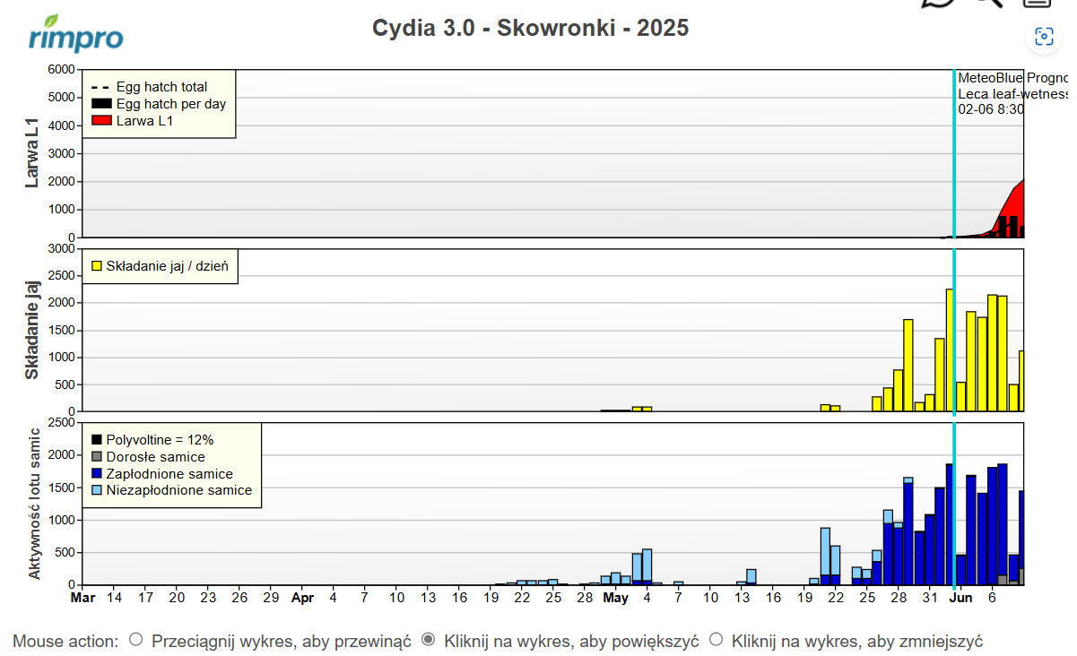Select the 'Przeciągnij wykres, aby przewinąć' radio option
Viewport: 1077px width, 656px height.
click(x=136, y=640)
